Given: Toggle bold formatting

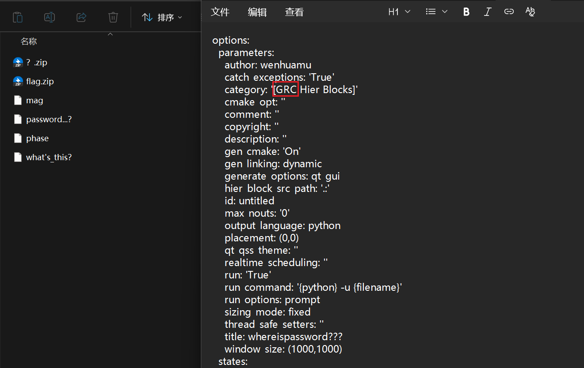Looking at the screenshot, I should pyautogui.click(x=466, y=12).
